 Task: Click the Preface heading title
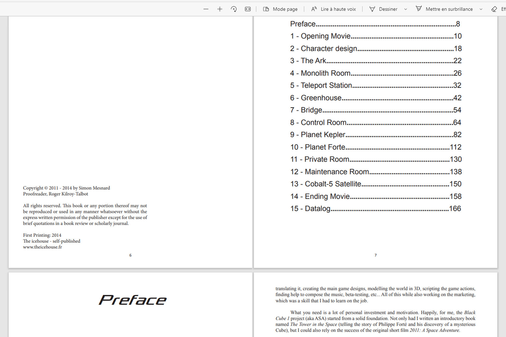coord(133,300)
